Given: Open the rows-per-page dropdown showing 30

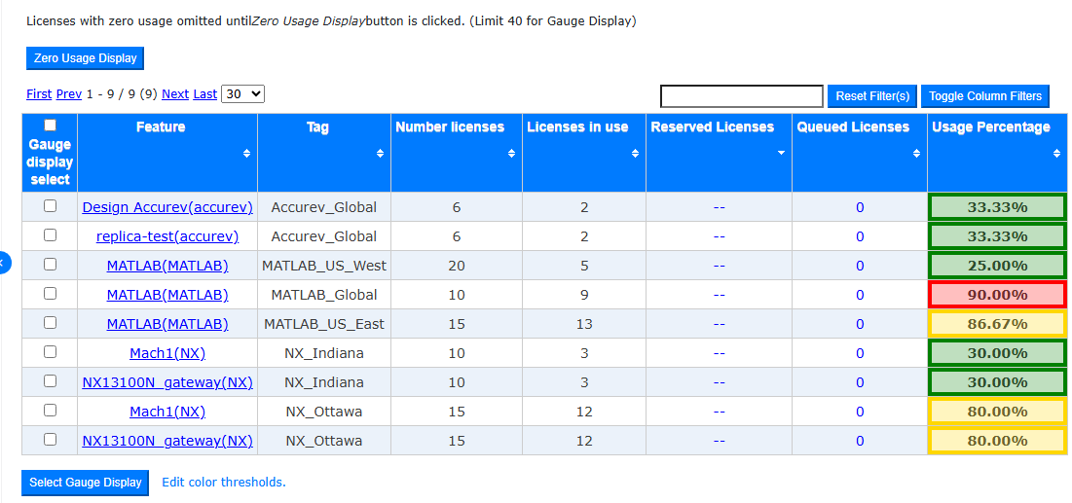Looking at the screenshot, I should (x=242, y=94).
